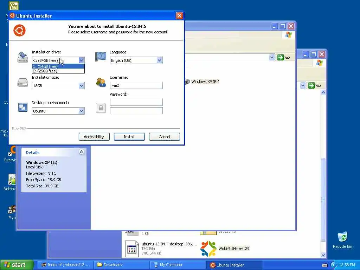Click the Accessibility button
This screenshot has width=360, height=270.
94,137
